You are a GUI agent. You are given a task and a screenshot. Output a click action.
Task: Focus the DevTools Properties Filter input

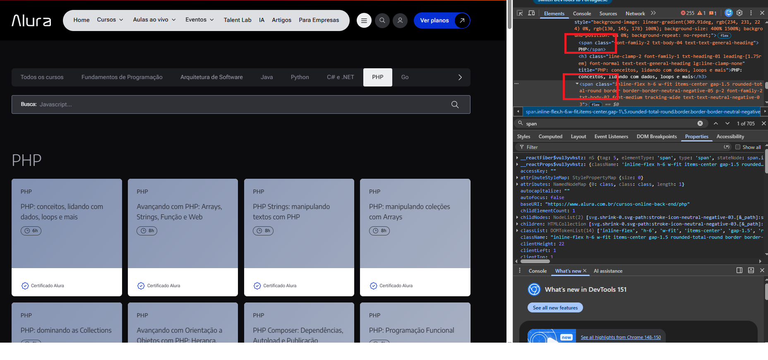623,147
